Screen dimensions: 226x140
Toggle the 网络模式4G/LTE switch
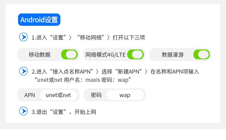click(136, 54)
